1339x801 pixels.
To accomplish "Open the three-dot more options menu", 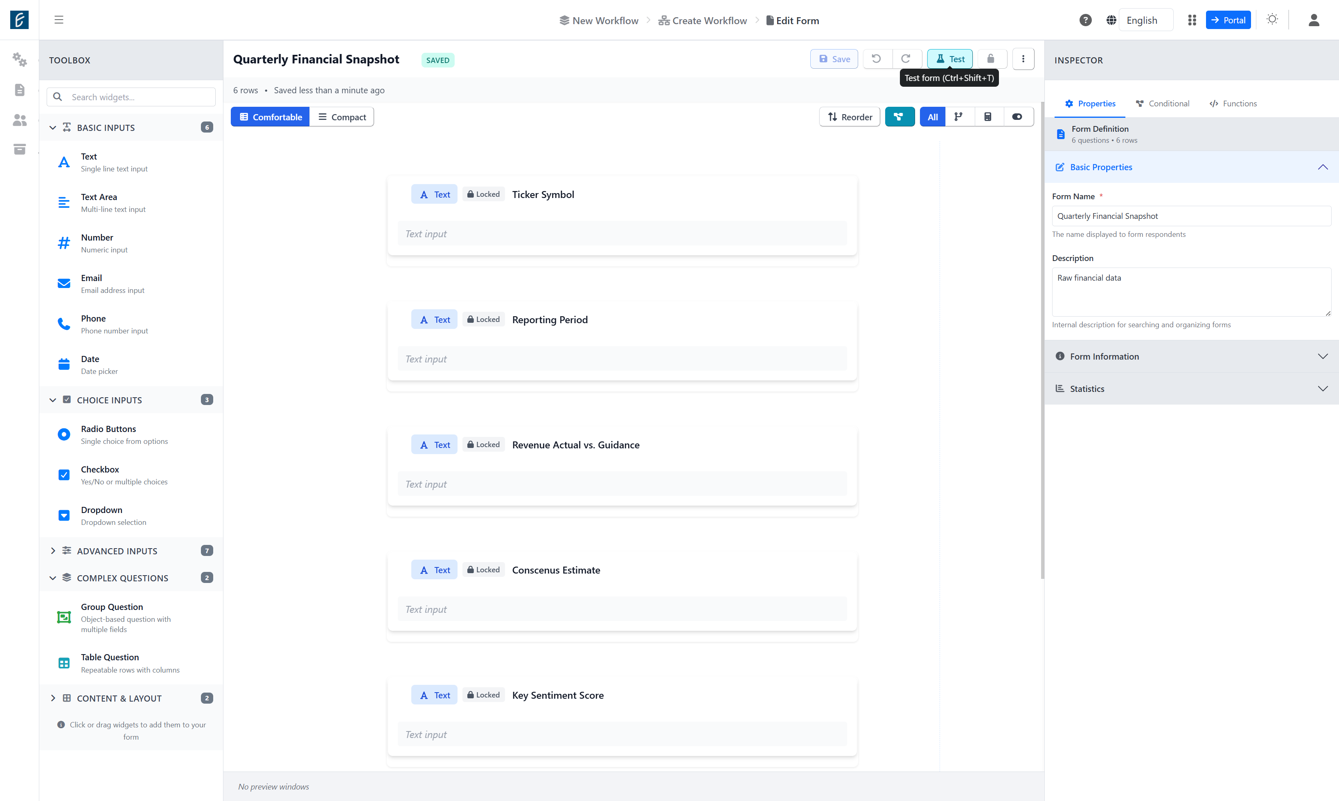I will [x=1023, y=59].
